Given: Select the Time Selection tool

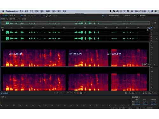Looking at the screenshot, I should click(x=38, y=16).
